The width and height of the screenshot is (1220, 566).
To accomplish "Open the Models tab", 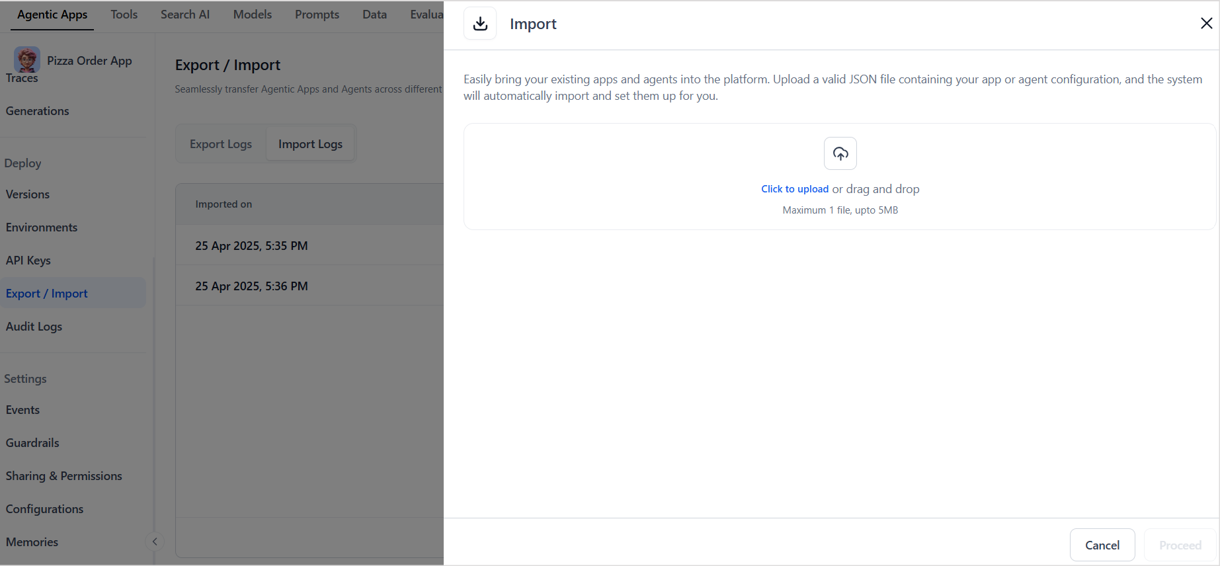I will (253, 15).
